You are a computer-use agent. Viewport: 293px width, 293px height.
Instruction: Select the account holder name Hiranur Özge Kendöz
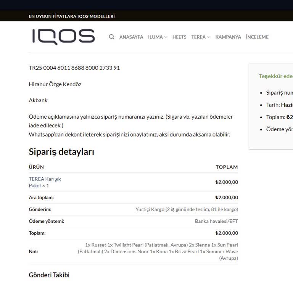pyautogui.click(x=55, y=84)
